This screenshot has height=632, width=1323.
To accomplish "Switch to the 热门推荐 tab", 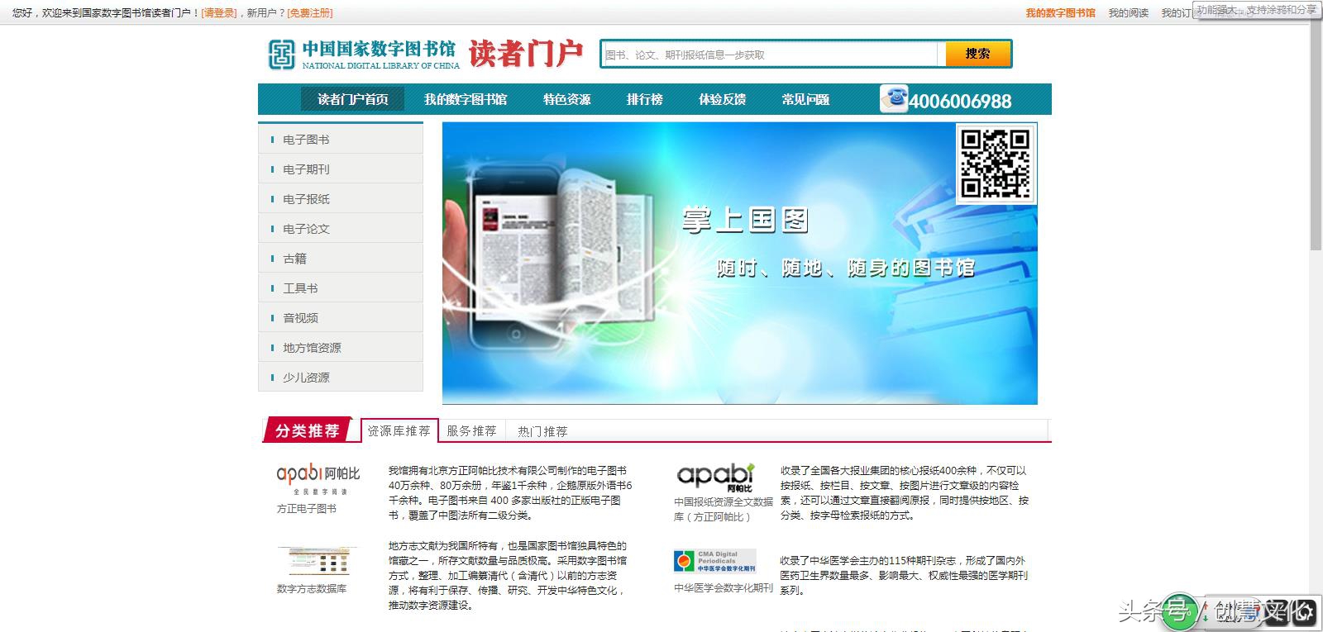I will (542, 431).
